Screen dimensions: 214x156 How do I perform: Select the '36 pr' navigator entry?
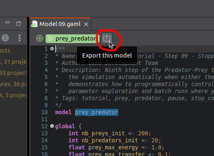13,84
